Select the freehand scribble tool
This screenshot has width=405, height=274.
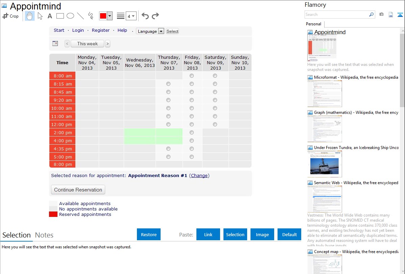tap(91, 16)
